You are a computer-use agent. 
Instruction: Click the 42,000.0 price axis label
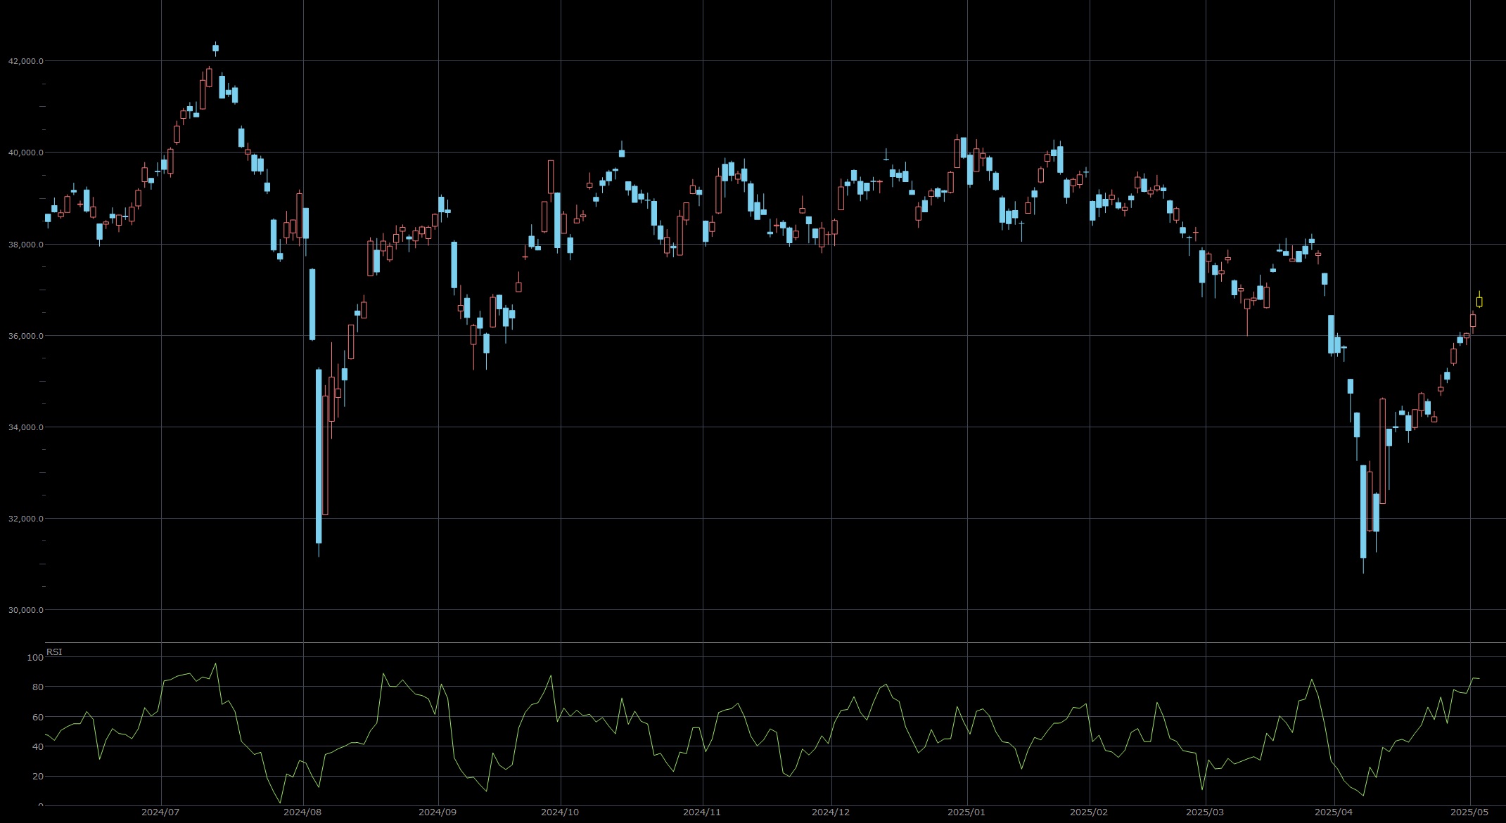25,61
